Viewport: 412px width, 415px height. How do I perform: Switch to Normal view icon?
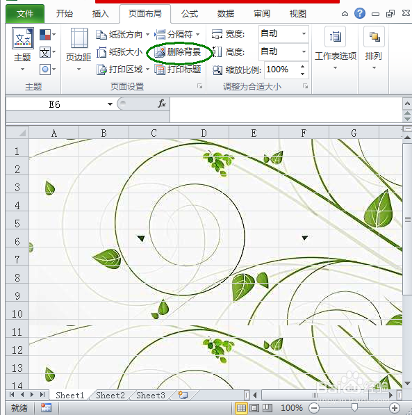pos(241,408)
